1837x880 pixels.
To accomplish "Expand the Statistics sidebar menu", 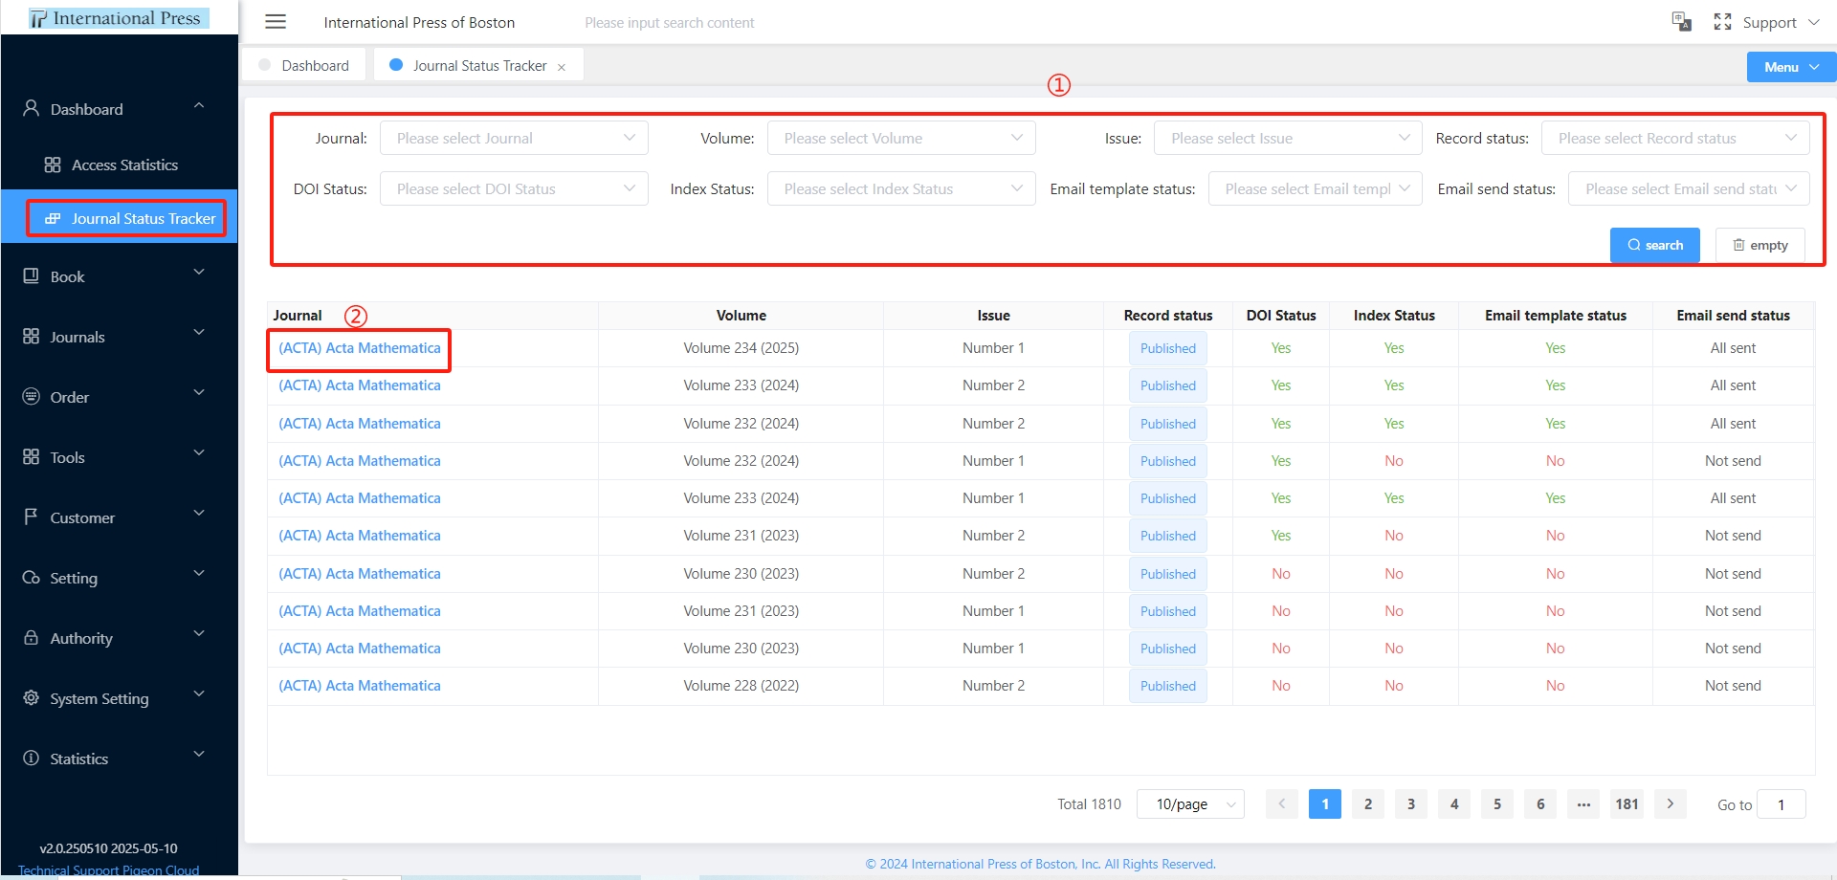I will 119,758.
